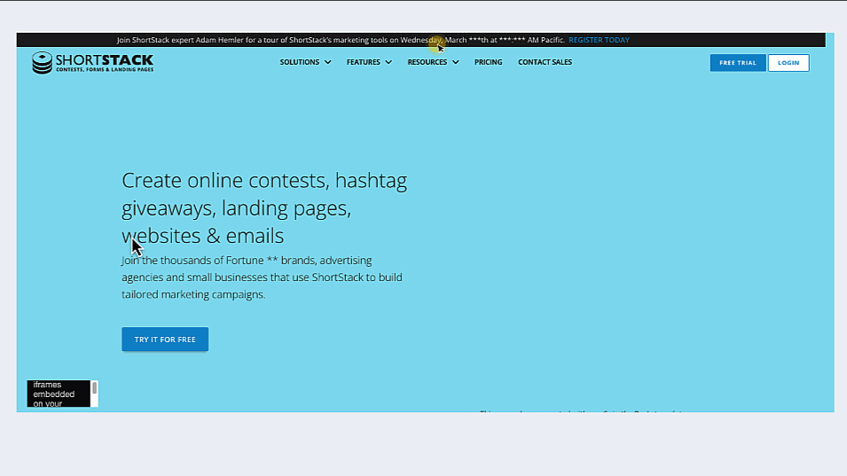Image resolution: width=847 pixels, height=476 pixels.
Task: Expand the Solutions chevron arrow
Action: (x=327, y=63)
